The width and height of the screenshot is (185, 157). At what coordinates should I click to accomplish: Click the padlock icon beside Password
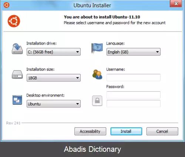point(97,101)
